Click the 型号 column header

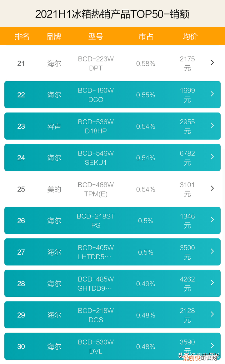click(x=96, y=36)
